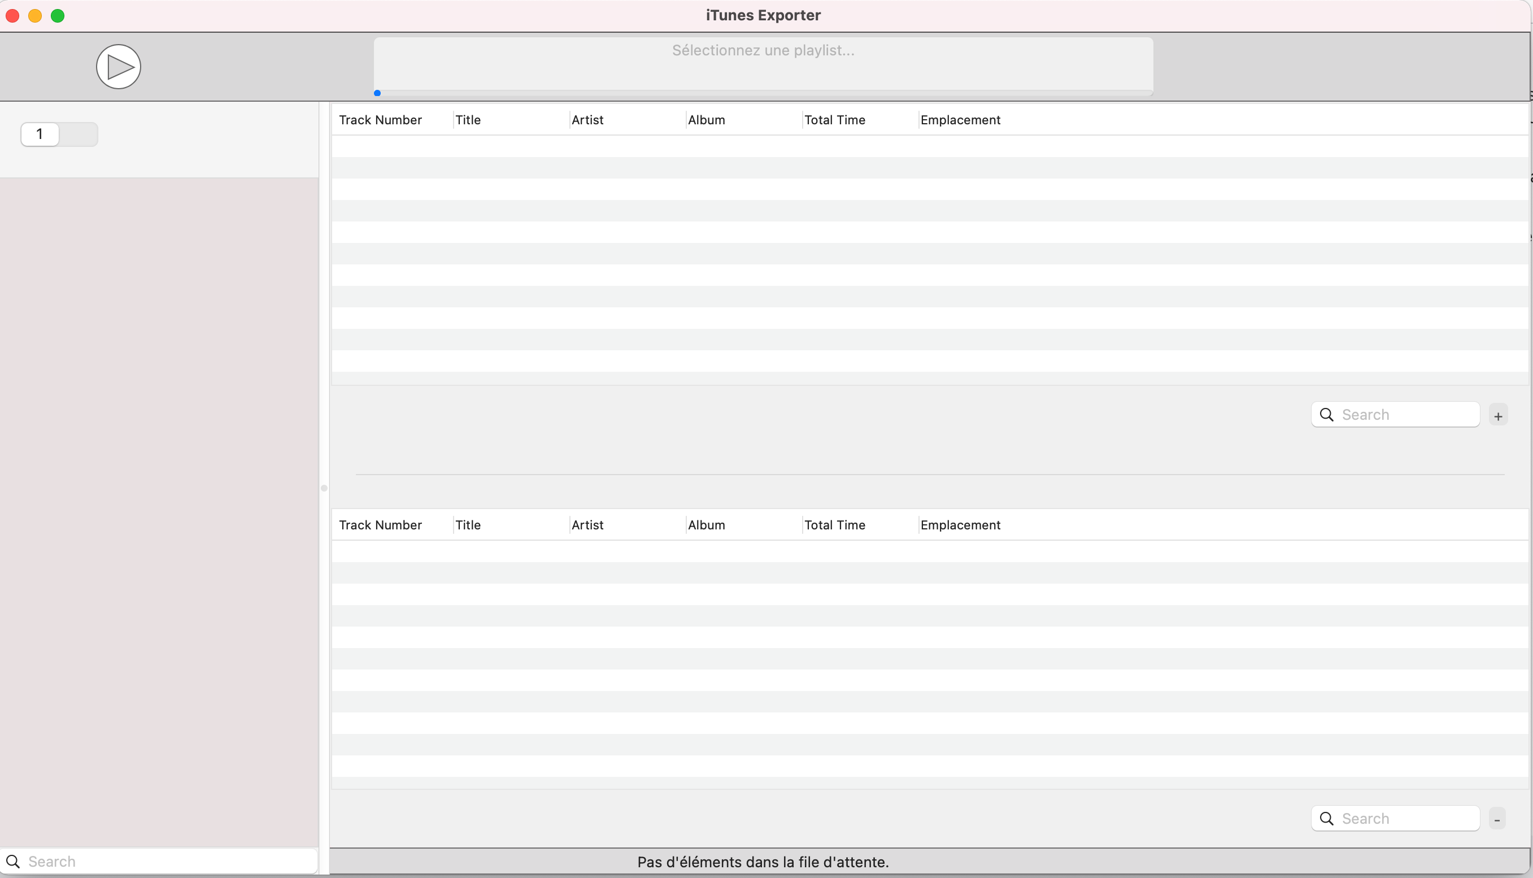
Task: Click the plus button beside upper search
Action: coord(1498,415)
